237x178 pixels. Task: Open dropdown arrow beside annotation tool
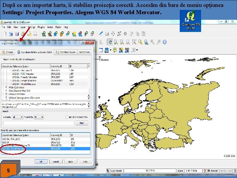pyautogui.click(x=137, y=50)
